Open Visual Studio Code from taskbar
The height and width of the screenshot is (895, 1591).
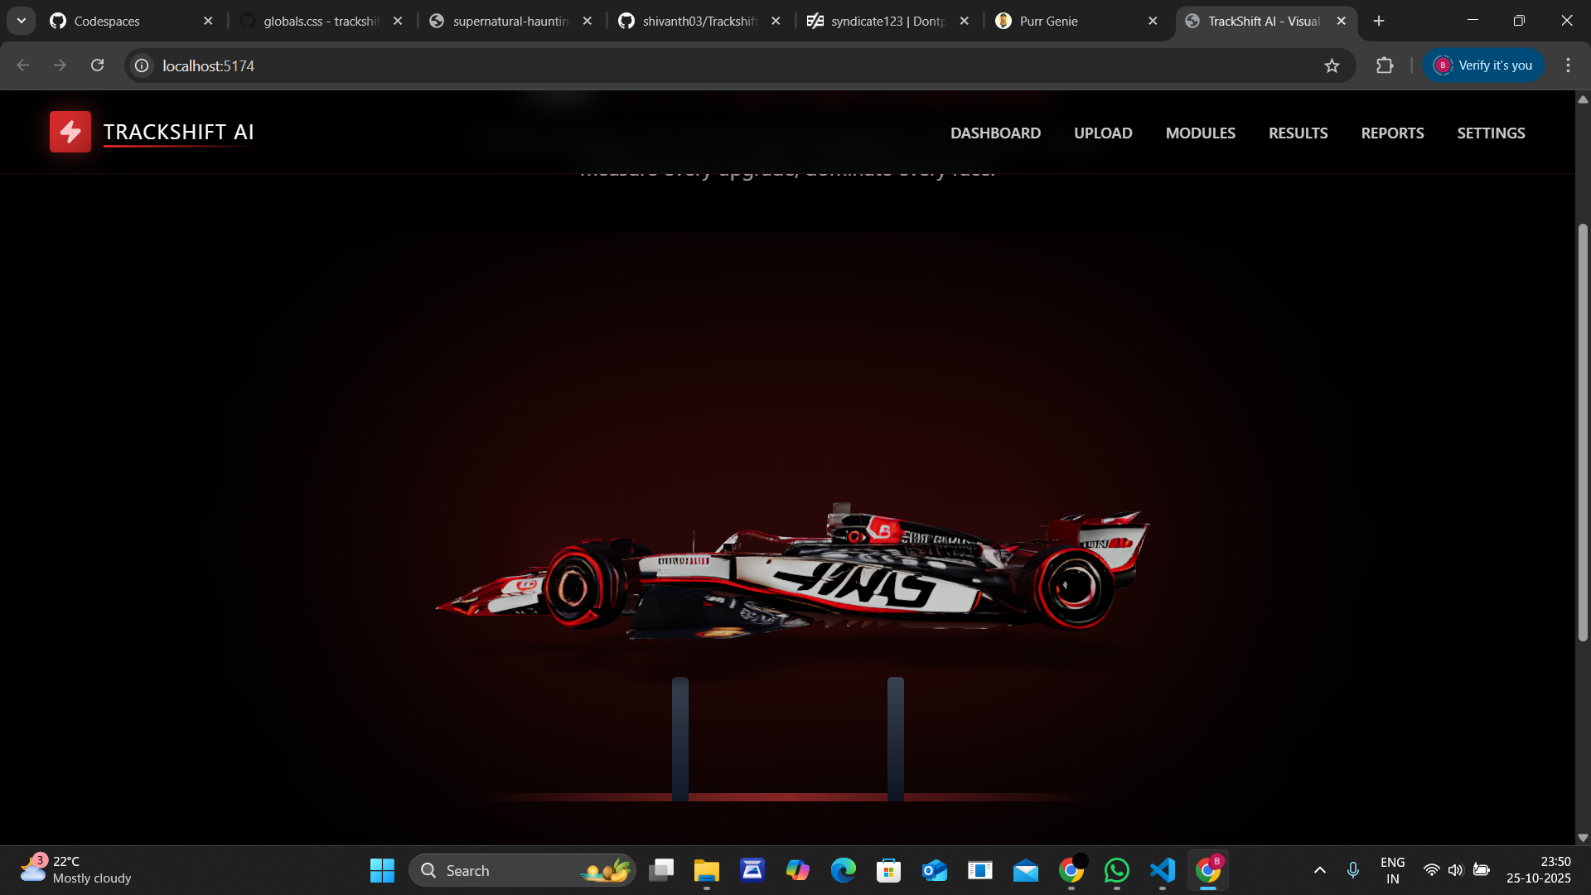pyautogui.click(x=1163, y=870)
